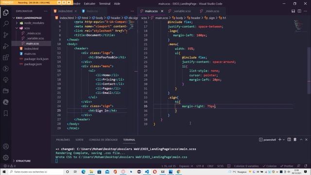Screen dimensions: 311x175
Task: Close the index.html editor tab
Action: [76, 11]
